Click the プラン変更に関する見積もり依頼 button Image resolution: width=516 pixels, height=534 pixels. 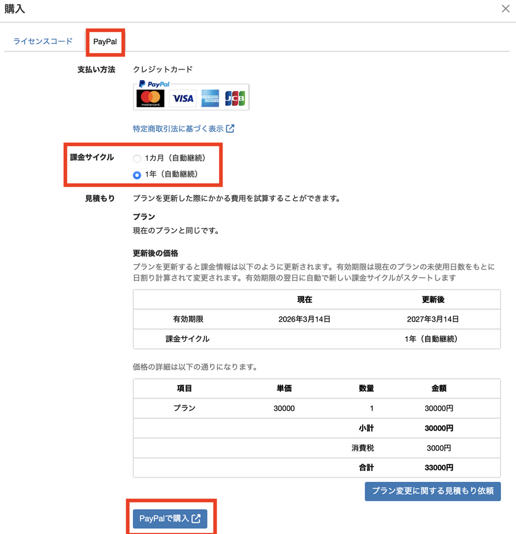pyautogui.click(x=433, y=491)
